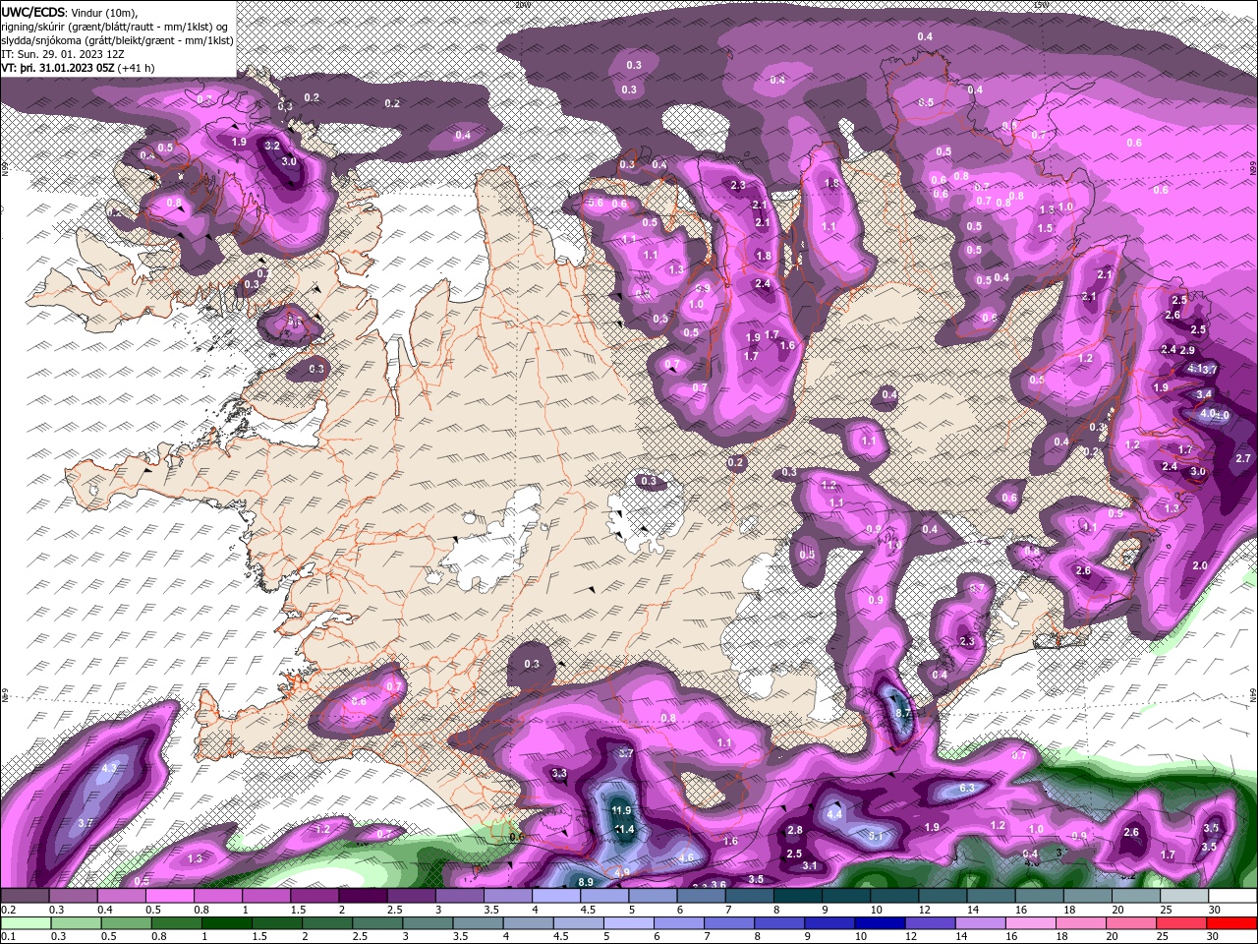1258x944 pixels.
Task: Click the 2.7 value at the eastern edge
Action: tap(1243, 458)
